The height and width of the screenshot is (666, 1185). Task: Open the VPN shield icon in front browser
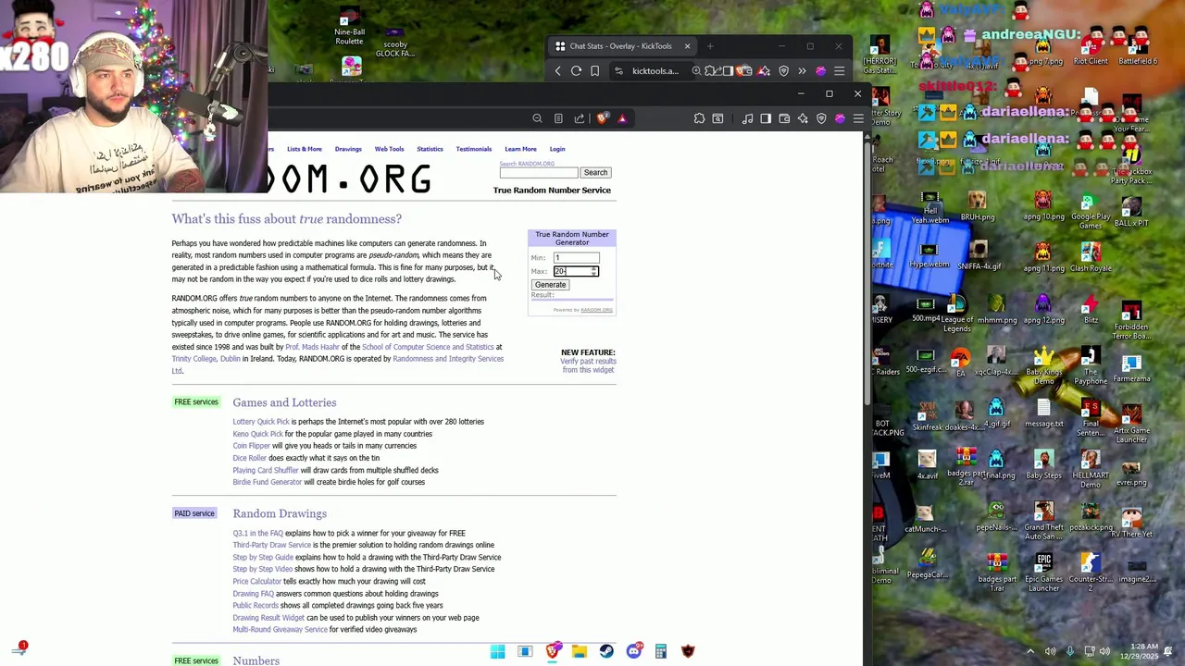pyautogui.click(x=821, y=118)
